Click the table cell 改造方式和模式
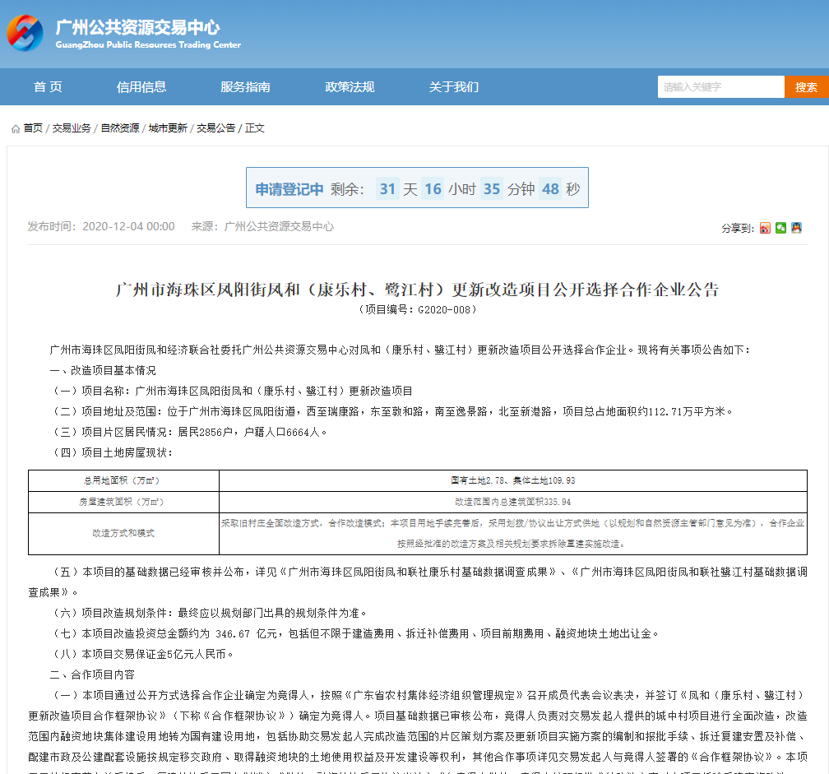 coord(123,534)
